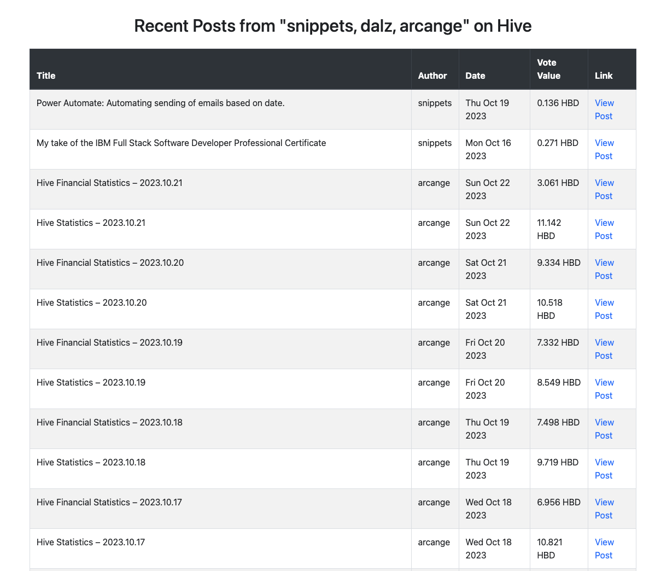Image resolution: width=661 pixels, height=571 pixels.
Task: Open View Post link for Power Automate post
Action: (604, 109)
